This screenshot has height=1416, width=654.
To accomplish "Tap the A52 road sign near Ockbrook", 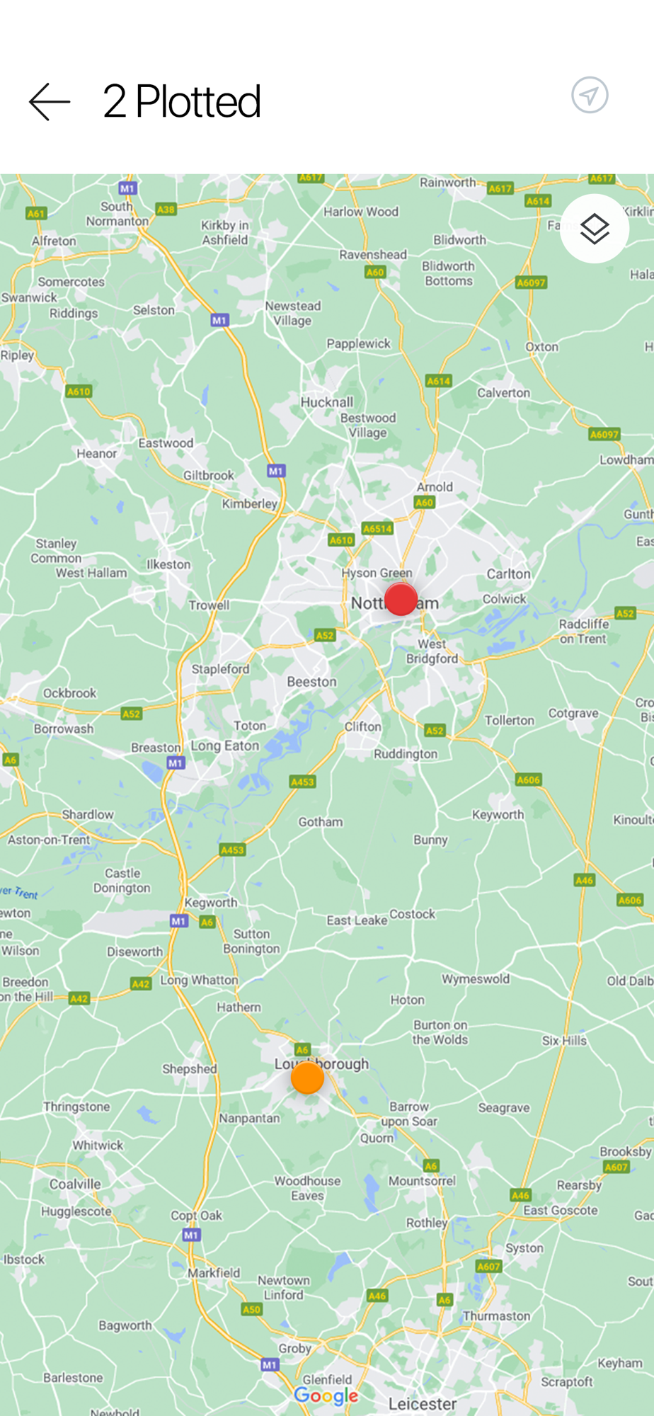I will (131, 714).
